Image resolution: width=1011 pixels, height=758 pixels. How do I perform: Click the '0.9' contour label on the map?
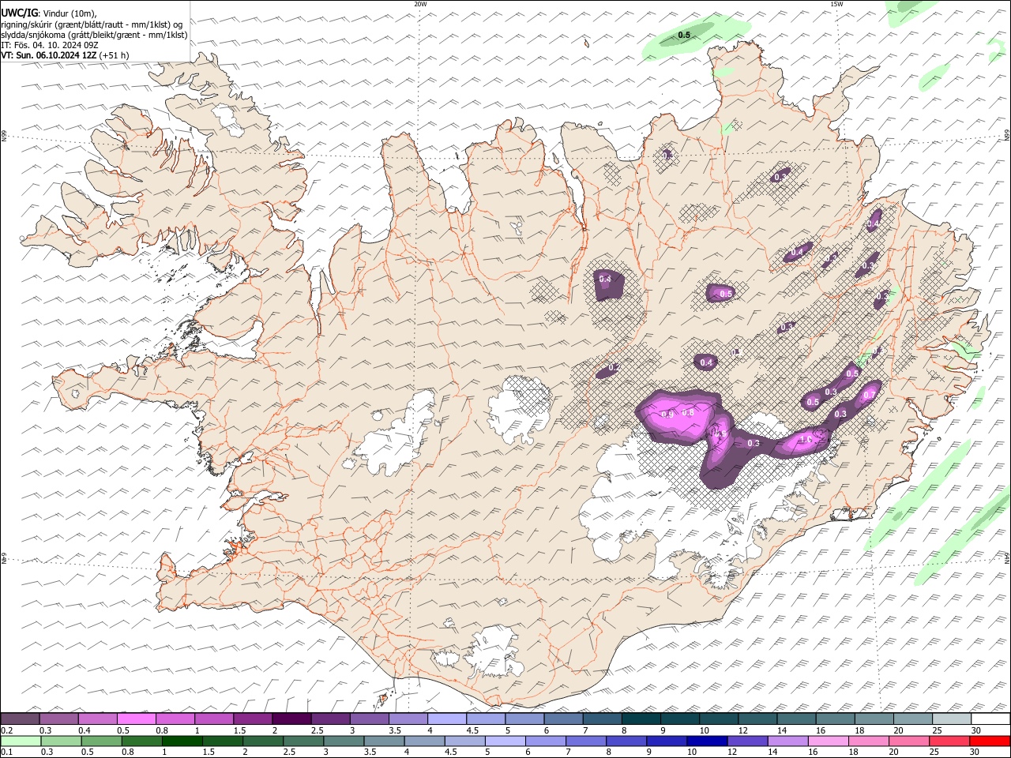667,414
